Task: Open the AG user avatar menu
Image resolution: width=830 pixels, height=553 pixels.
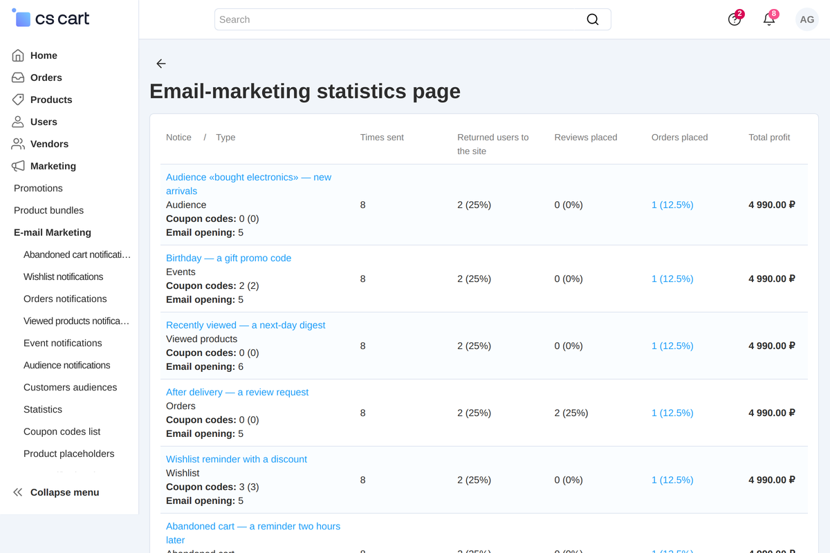Action: (x=806, y=19)
